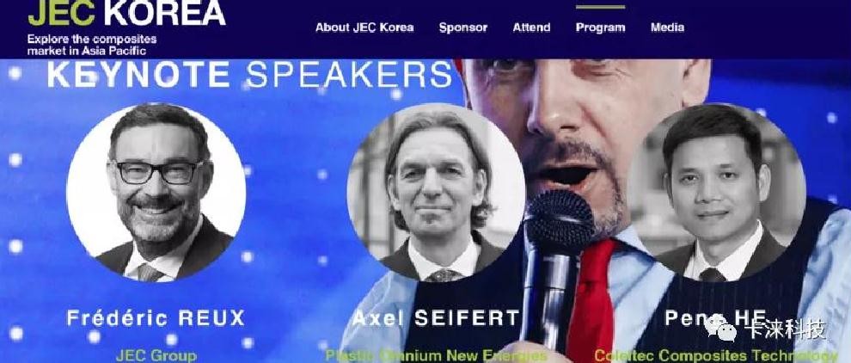Click the JEC Group company label
This screenshot has width=851, height=363.
click(x=156, y=356)
